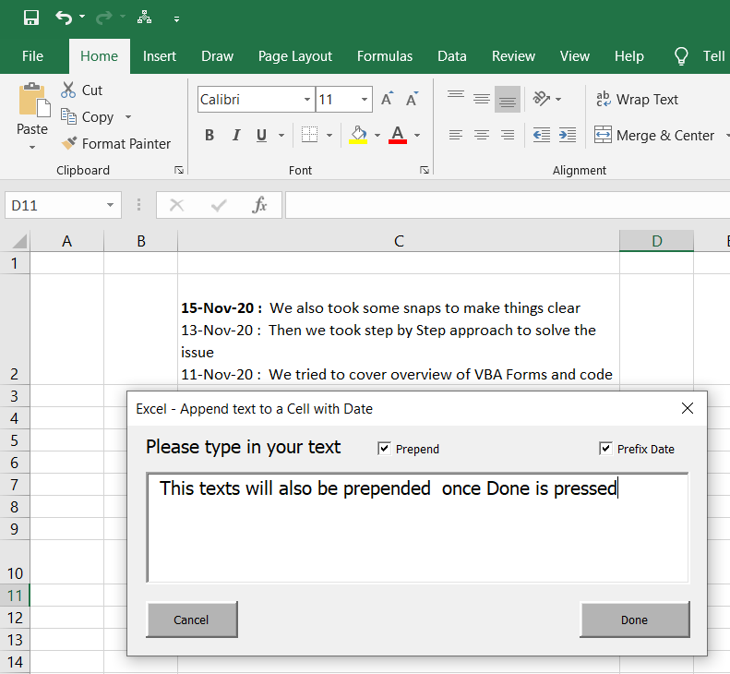Confirm entry with the checkmark icon

(x=219, y=205)
